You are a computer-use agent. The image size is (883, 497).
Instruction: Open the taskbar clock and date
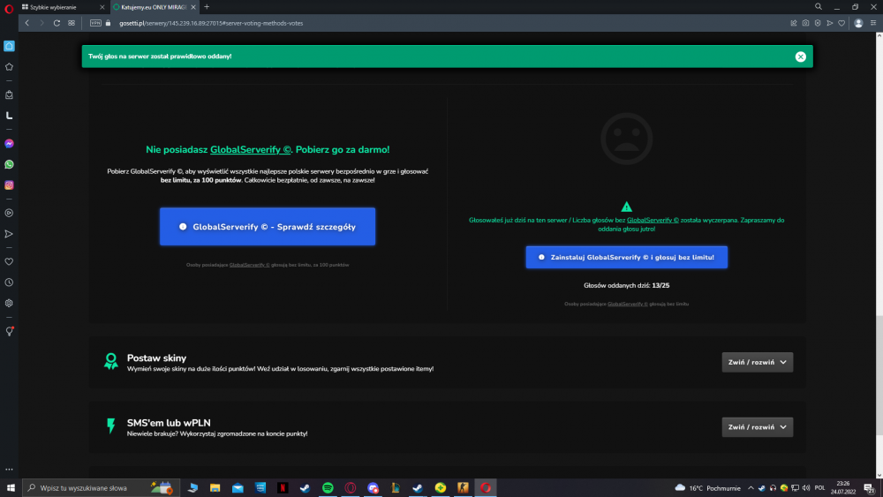[x=843, y=488]
